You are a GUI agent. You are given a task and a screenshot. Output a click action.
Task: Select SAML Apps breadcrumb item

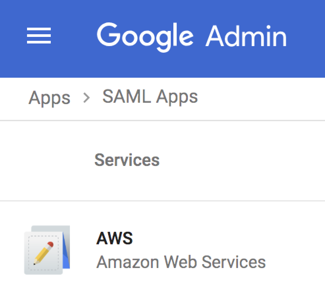pyautogui.click(x=150, y=97)
